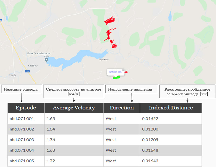Click West direction in nhd.071.003 row
216x167 pixels.
(x=111, y=140)
